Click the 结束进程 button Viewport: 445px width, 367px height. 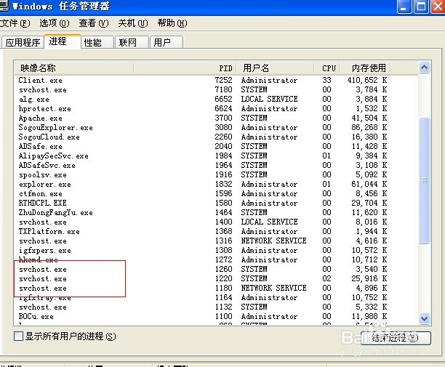396,338
